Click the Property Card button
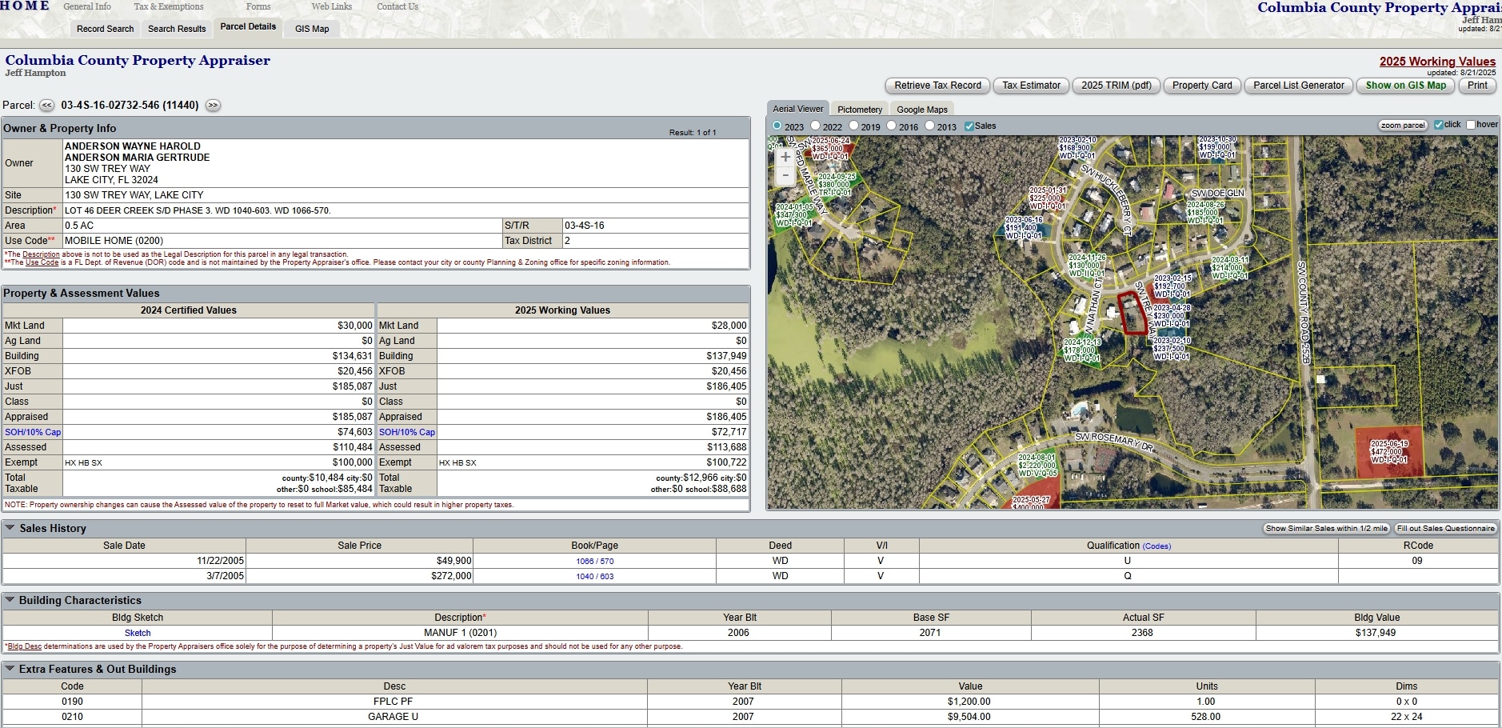 coord(1201,86)
